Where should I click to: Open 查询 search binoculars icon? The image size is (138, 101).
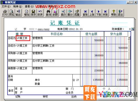(48, 13)
